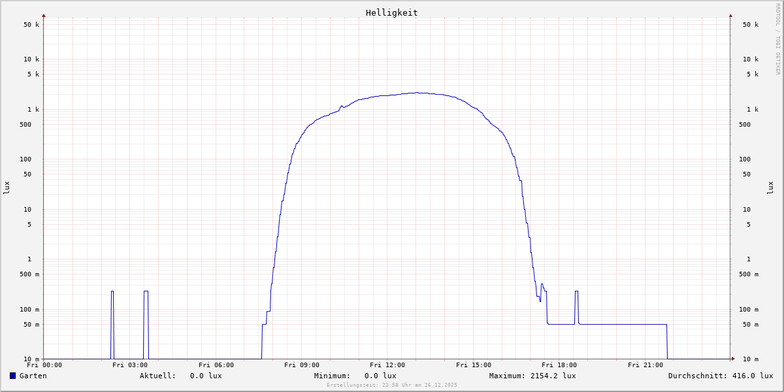The image size is (784, 392).
Task: Click the red arrow atop the left axis
Action: tap(44, 15)
